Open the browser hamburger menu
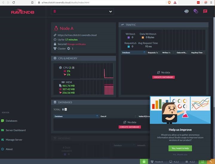 coord(211,2)
